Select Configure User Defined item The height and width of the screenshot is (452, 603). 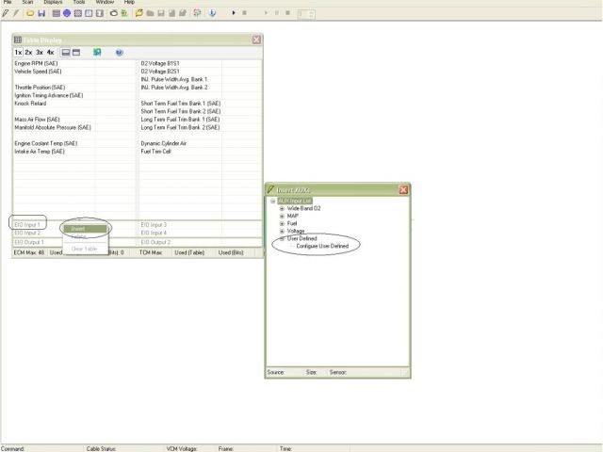(x=322, y=246)
